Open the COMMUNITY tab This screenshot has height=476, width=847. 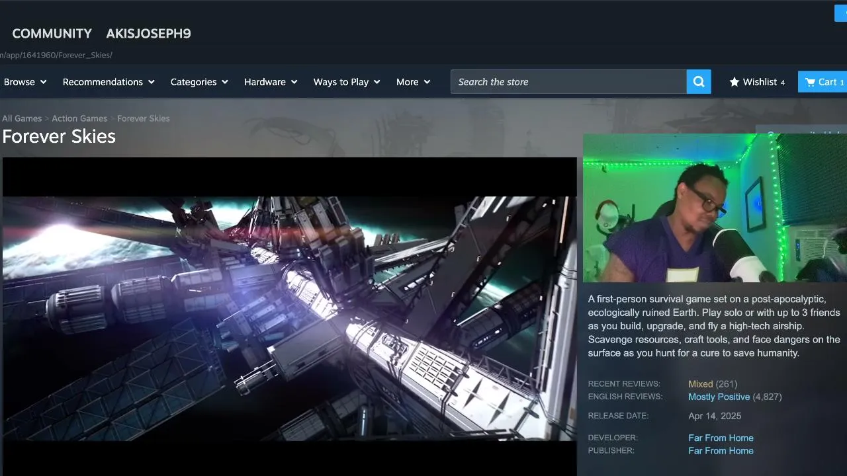(52, 34)
